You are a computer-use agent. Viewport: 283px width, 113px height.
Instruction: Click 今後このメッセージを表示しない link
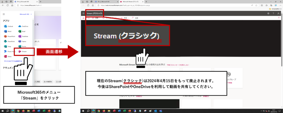click(178, 65)
